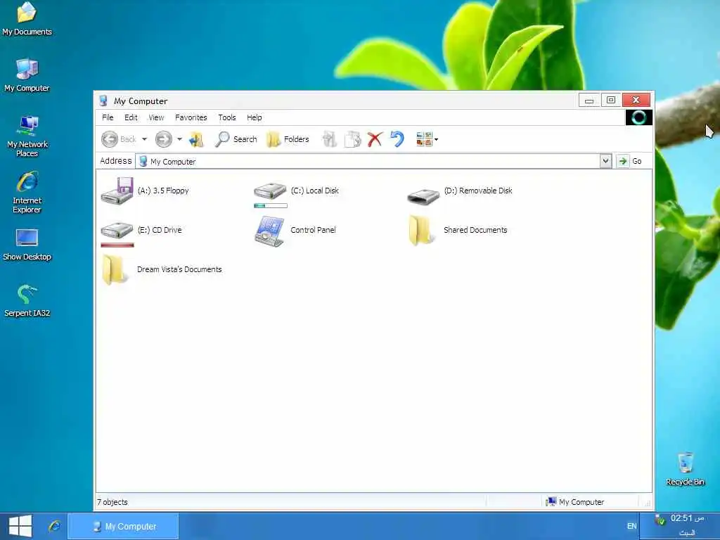This screenshot has height=540, width=720.
Task: Click the network tray icon
Action: tap(660, 520)
